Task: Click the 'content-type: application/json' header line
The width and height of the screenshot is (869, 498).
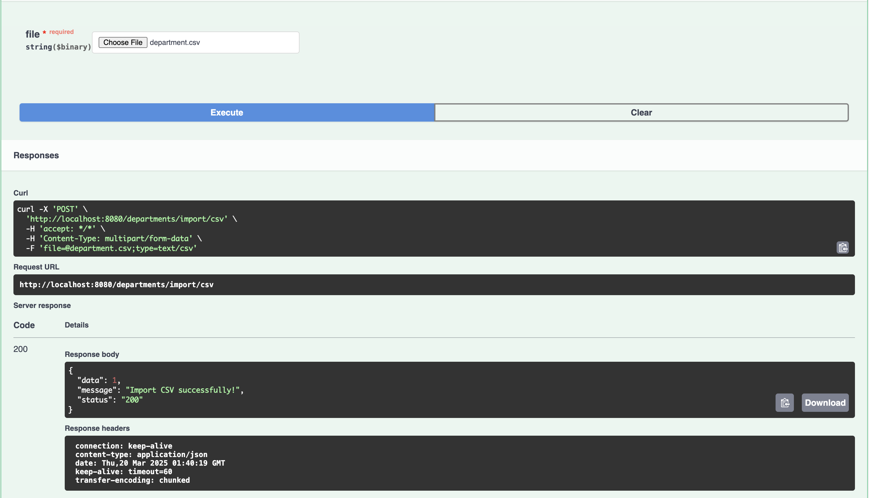Action: 141,454
